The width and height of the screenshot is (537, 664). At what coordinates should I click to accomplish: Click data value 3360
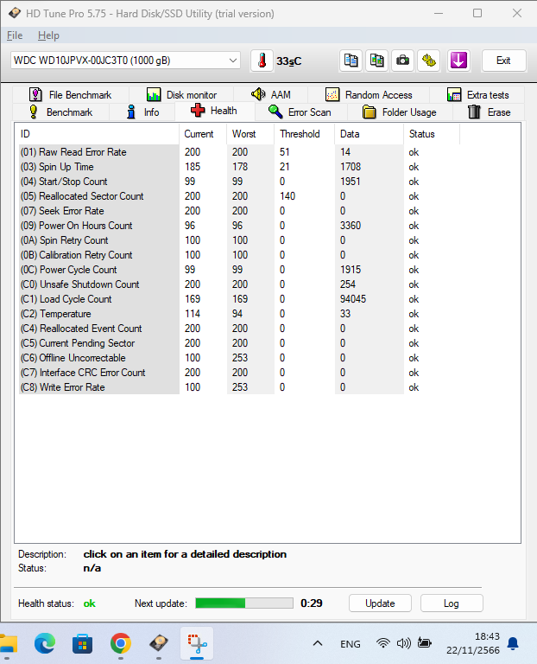[351, 226]
